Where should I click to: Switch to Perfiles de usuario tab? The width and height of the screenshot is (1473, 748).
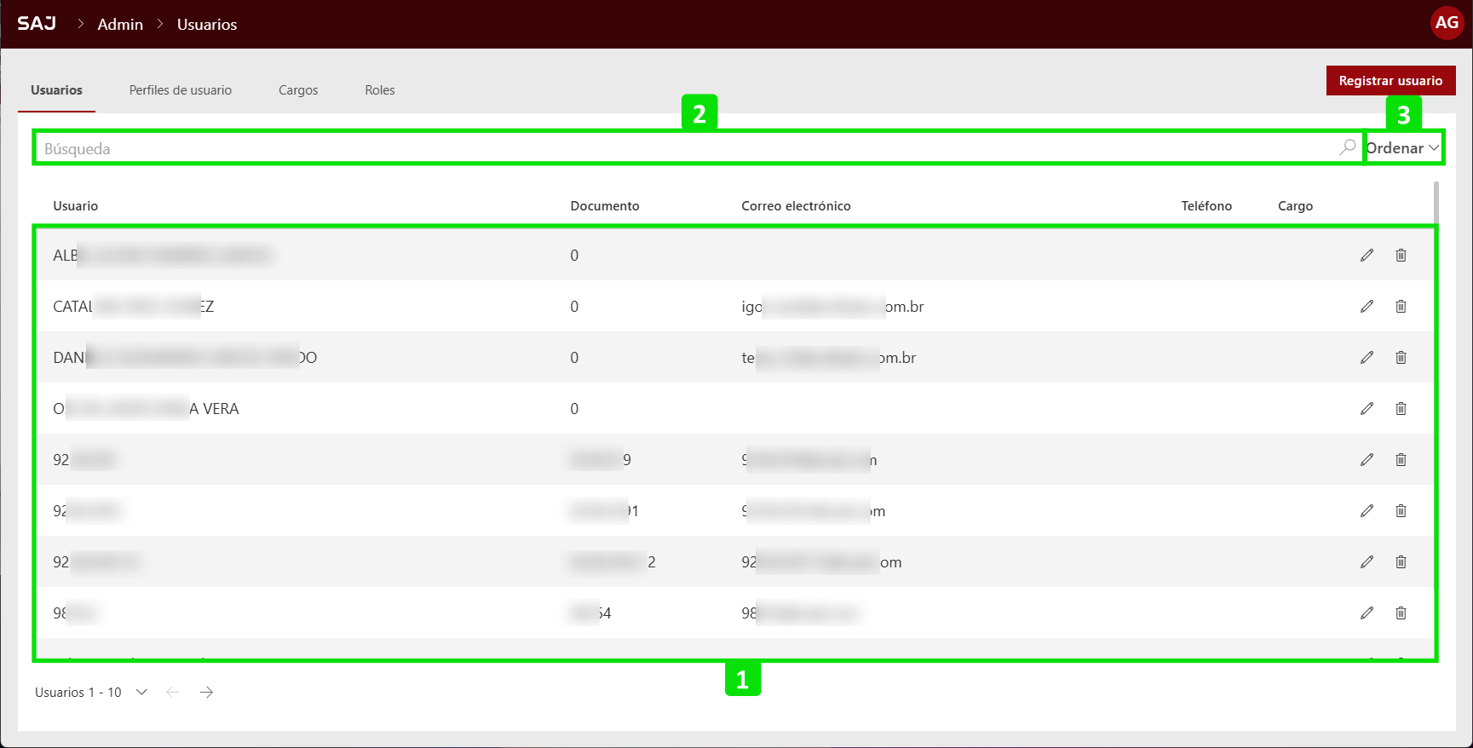click(180, 90)
